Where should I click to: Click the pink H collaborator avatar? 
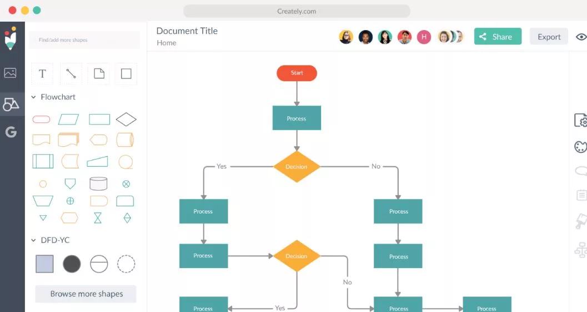coord(424,37)
